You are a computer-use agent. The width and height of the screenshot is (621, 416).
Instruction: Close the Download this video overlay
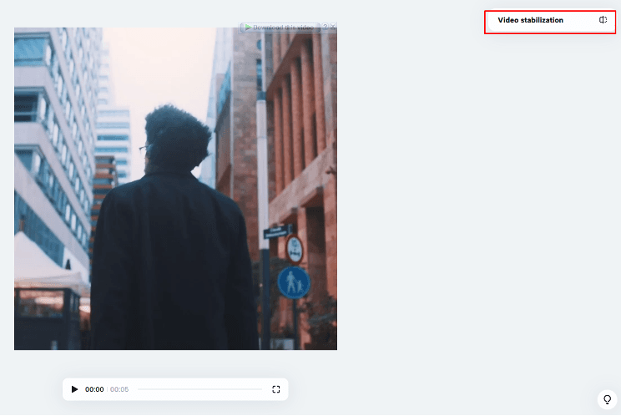333,28
